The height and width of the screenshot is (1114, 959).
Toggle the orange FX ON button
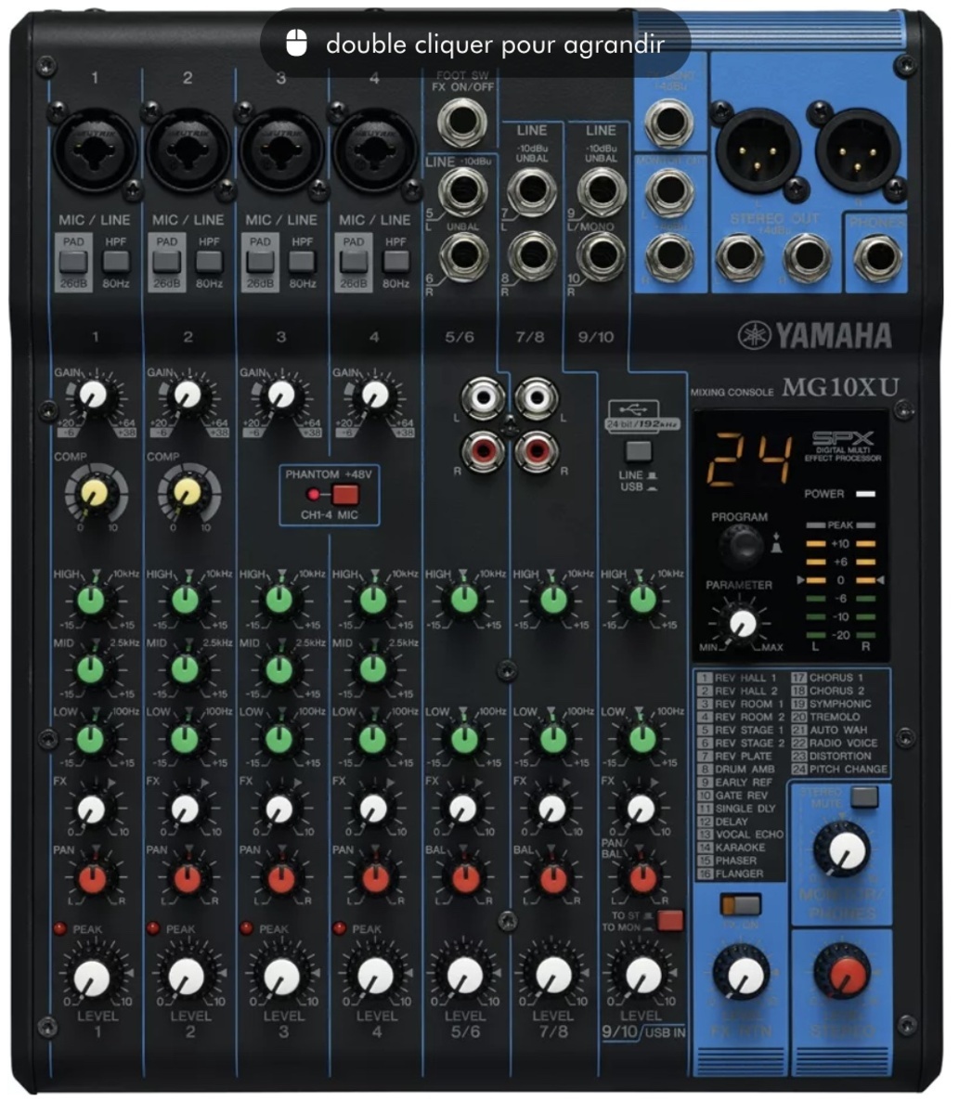[740, 905]
